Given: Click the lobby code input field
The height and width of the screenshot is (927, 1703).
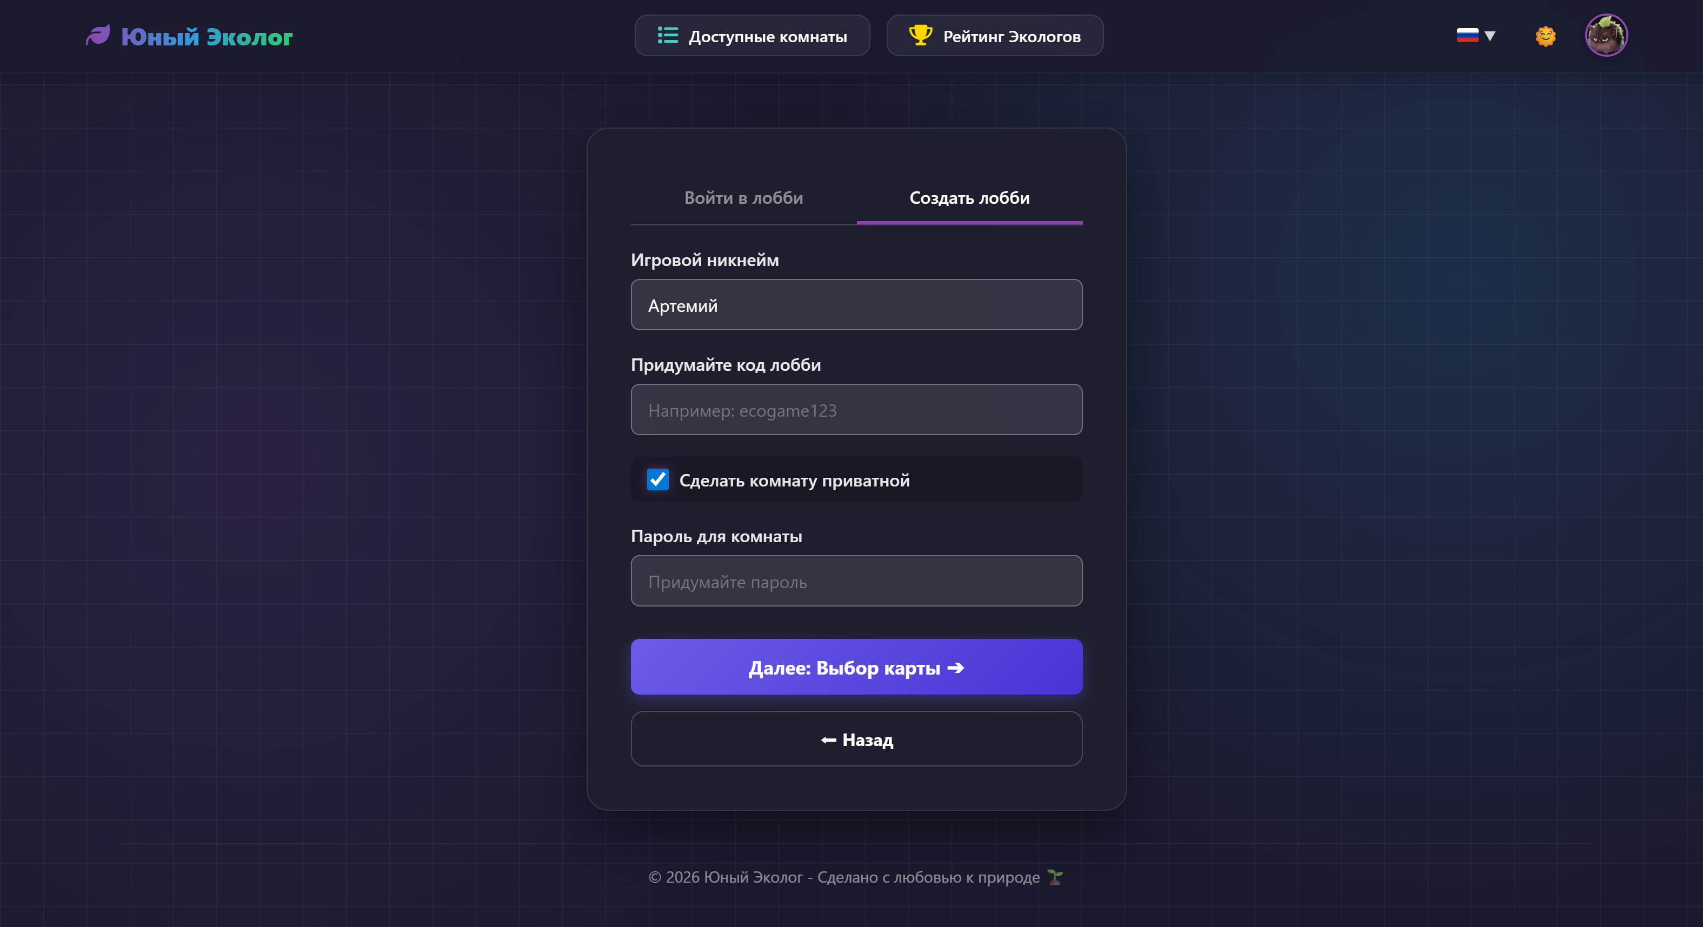Looking at the screenshot, I should coord(856,410).
